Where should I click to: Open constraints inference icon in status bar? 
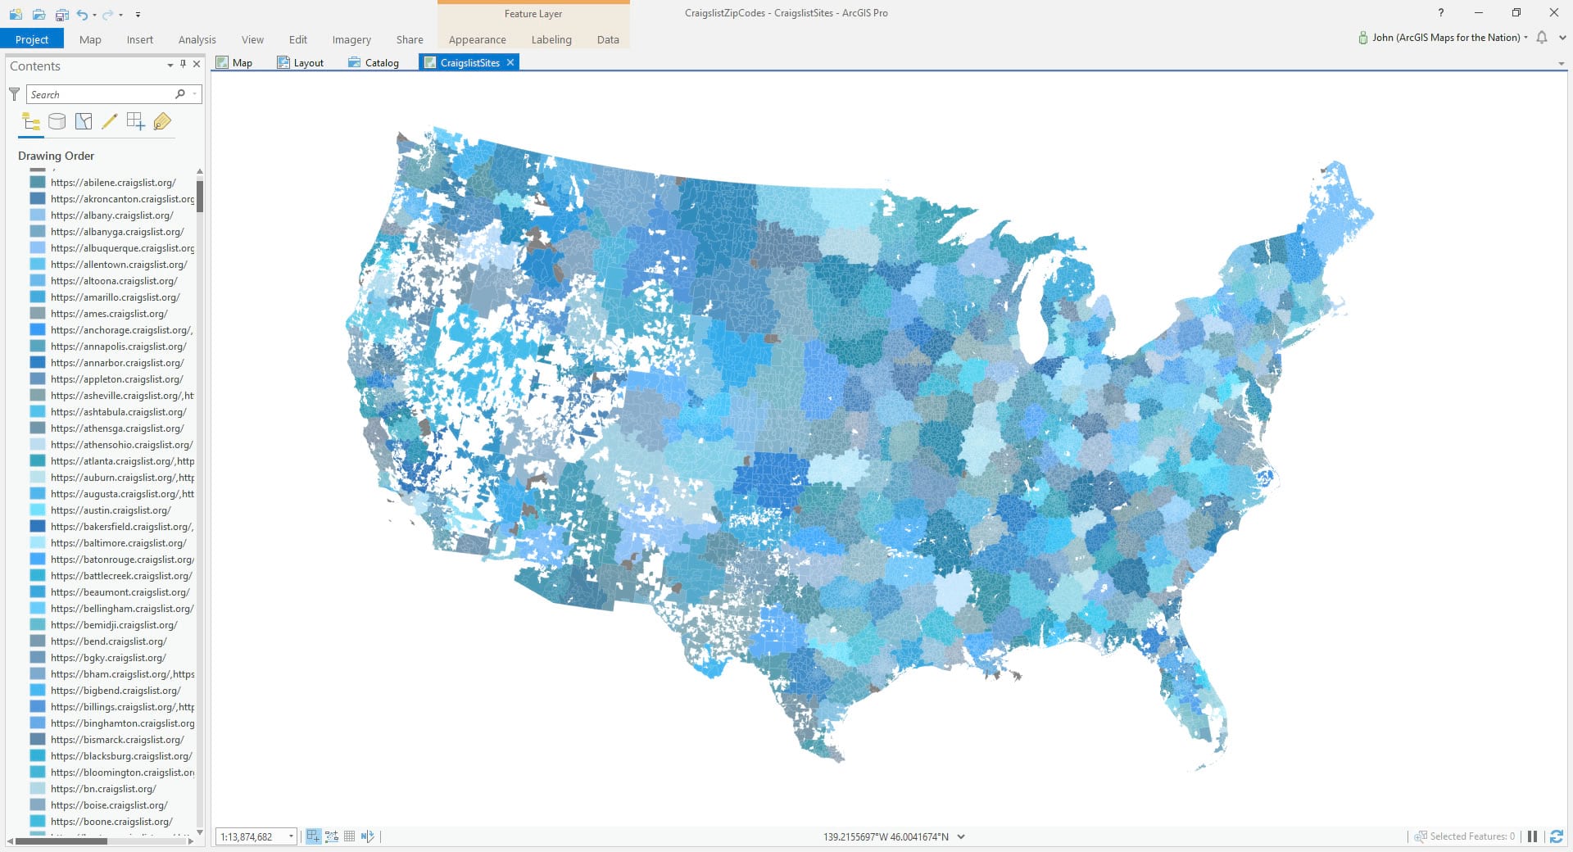pos(331,836)
